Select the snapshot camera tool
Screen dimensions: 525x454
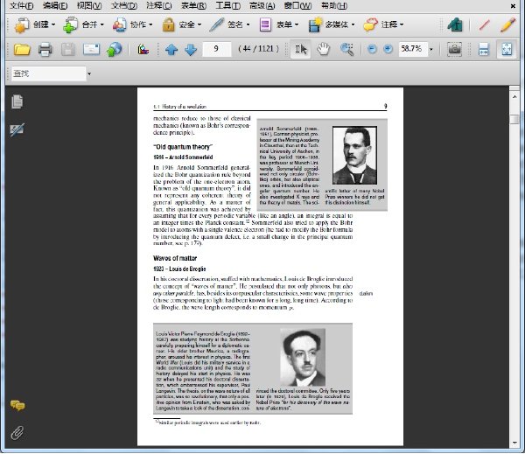point(454,49)
